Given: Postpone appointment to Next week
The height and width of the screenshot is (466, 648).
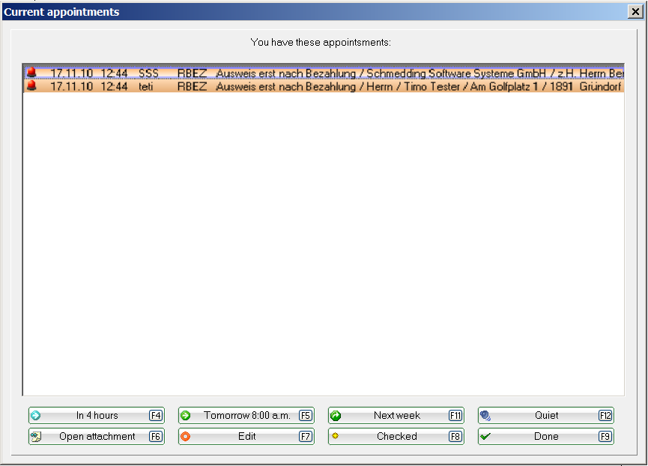Looking at the screenshot, I should click(x=396, y=415).
